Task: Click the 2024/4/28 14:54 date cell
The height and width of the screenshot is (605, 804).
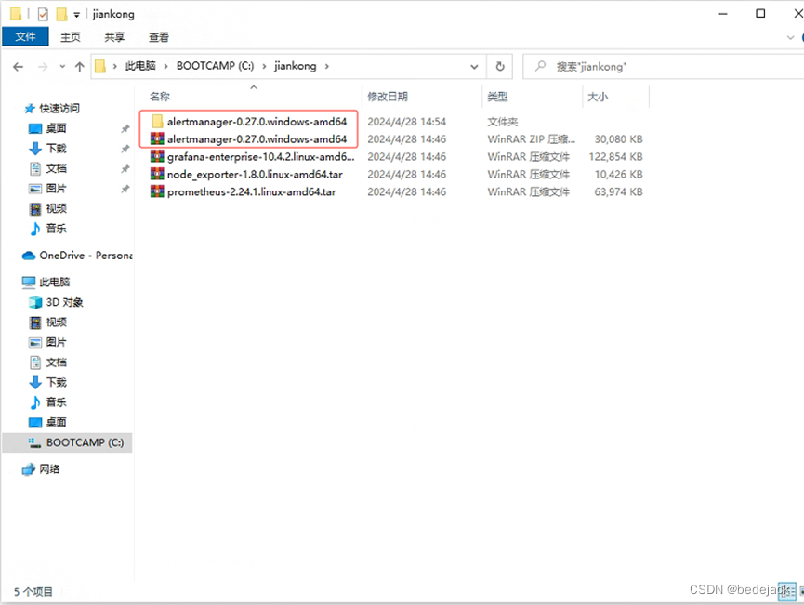Action: pos(406,122)
